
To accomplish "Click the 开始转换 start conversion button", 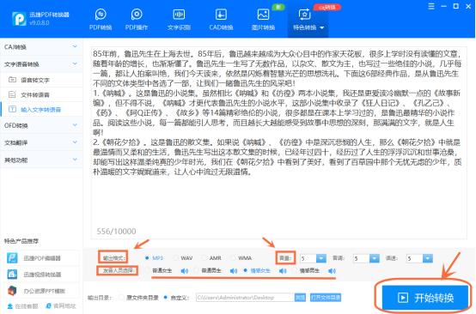I will pyautogui.click(x=425, y=298).
